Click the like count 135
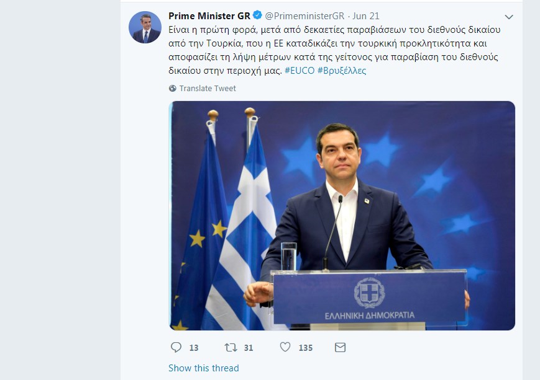This screenshot has width=540, height=380. pos(306,348)
